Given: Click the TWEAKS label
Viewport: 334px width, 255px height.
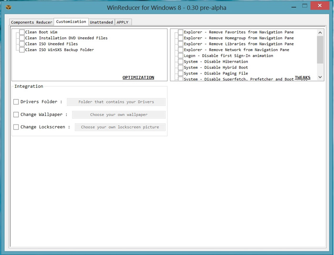Looking at the screenshot, I should (x=303, y=77).
